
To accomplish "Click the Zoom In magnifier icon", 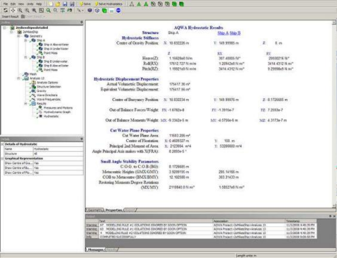I will [20, 11].
